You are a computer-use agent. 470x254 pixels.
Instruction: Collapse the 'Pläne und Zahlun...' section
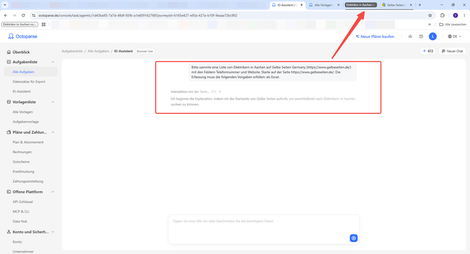(x=53, y=132)
